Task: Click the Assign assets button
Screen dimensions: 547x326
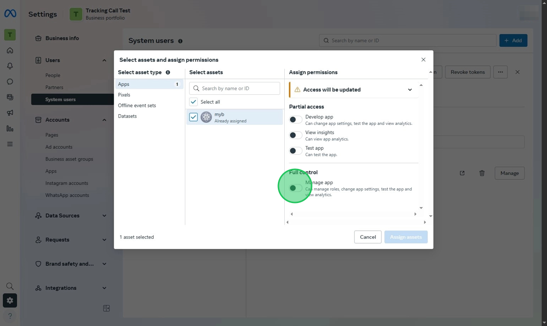Action: (x=406, y=237)
